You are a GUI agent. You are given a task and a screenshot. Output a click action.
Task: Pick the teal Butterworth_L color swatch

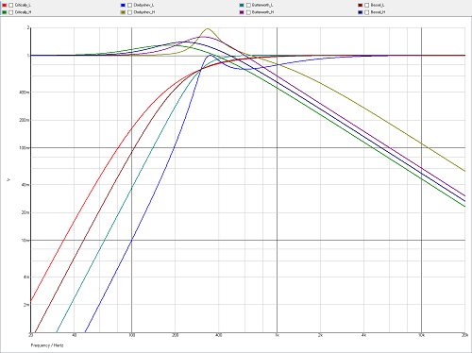tap(242, 6)
